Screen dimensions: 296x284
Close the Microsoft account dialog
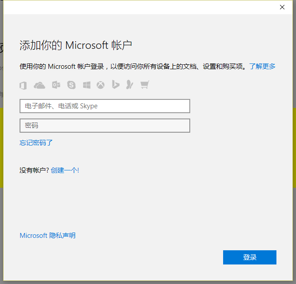coord(282,7)
